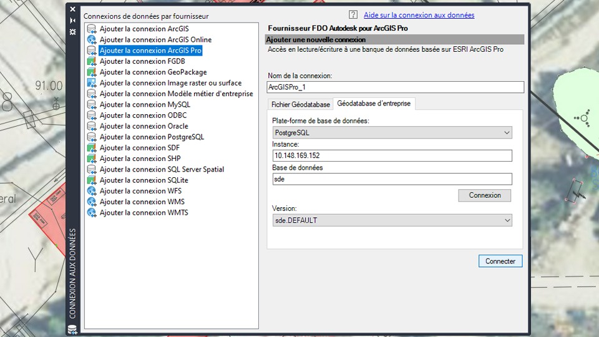Viewport: 599px width, 337px height.
Task: Click the SQL Server Spatial icon
Action: tap(92, 169)
